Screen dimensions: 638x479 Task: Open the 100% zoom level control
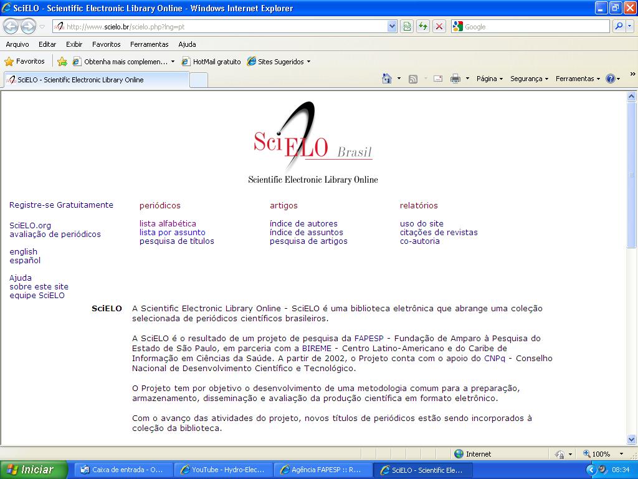coord(603,454)
